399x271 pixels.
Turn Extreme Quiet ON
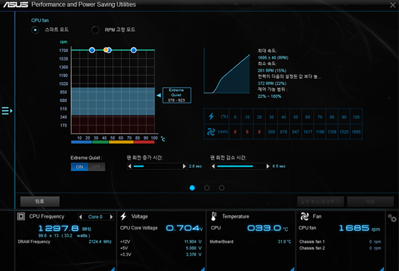coord(79,167)
